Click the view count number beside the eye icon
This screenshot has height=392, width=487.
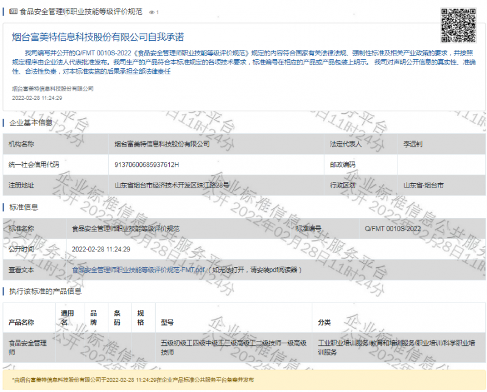[158, 12]
